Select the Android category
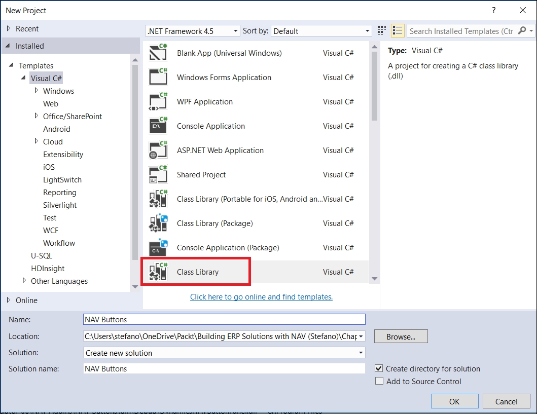The width and height of the screenshot is (537, 414). point(57,129)
